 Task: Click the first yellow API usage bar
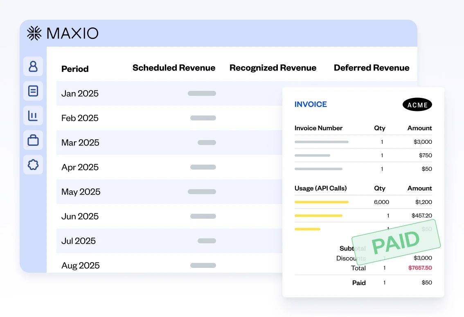321,202
